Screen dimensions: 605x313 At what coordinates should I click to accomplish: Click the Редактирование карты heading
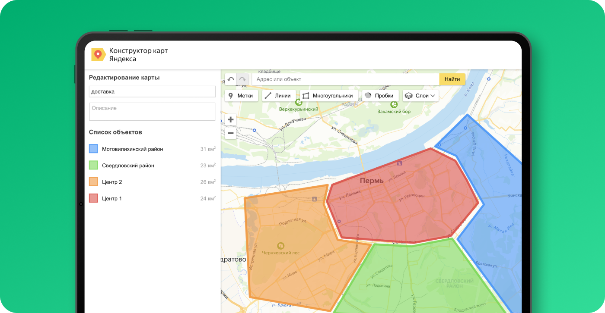coord(124,78)
